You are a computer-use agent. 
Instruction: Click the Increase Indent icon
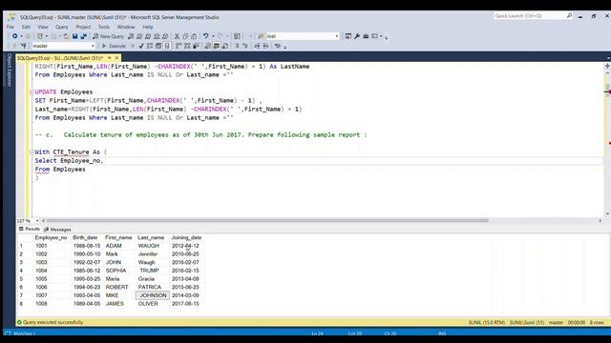[265, 46]
